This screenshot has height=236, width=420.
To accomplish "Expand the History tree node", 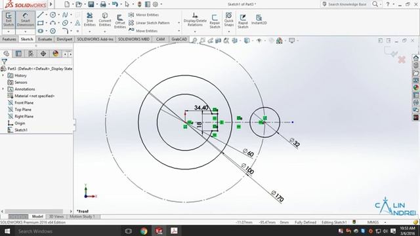I will [3, 75].
